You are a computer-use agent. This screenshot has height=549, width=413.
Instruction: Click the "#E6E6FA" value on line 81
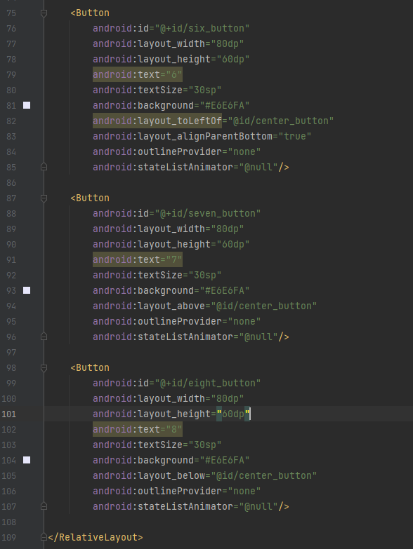224,105
